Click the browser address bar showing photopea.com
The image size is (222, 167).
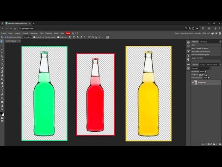102,28
